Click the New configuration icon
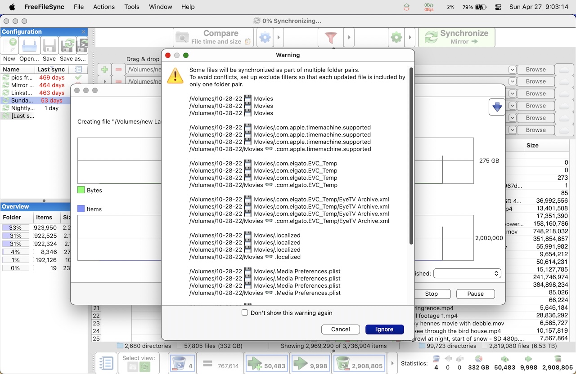Screen dimensions: 576x374 pyautogui.click(x=9, y=46)
